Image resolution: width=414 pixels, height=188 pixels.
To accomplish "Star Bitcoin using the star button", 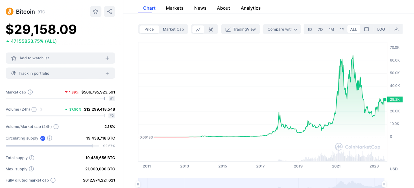I will pos(95,11).
